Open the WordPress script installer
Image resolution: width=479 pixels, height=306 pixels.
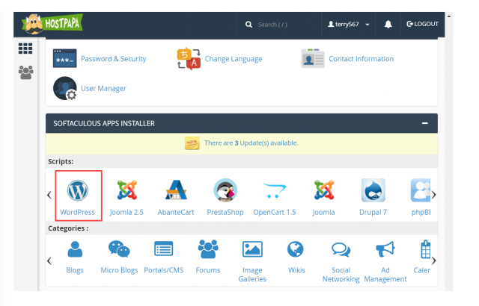78,197
